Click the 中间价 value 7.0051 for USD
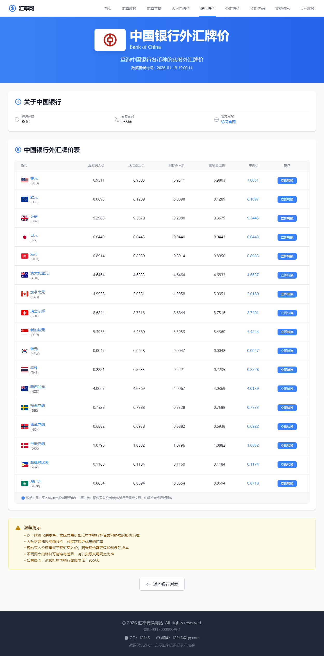This screenshot has width=324, height=656. [x=253, y=180]
